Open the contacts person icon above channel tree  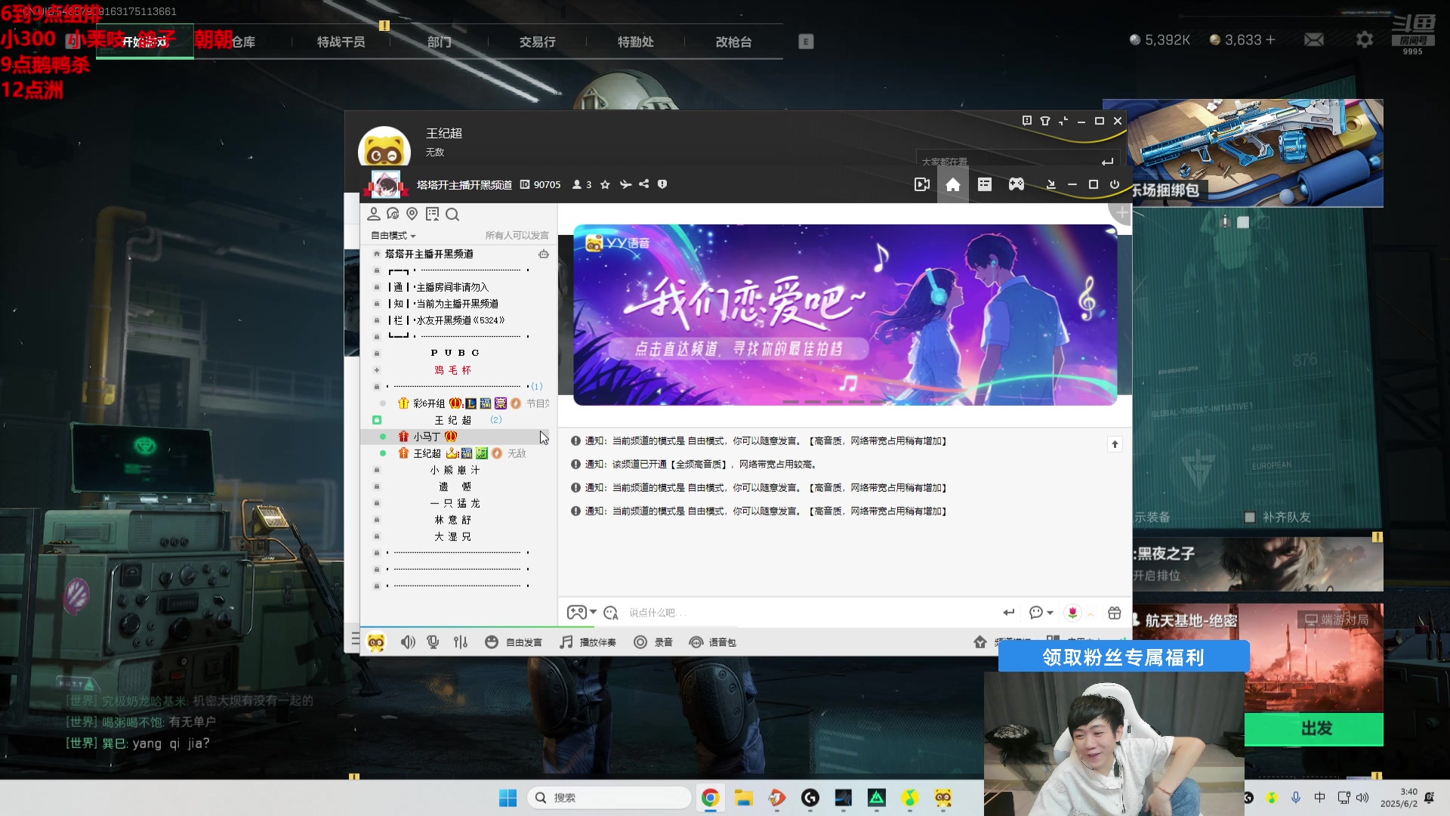tap(374, 214)
